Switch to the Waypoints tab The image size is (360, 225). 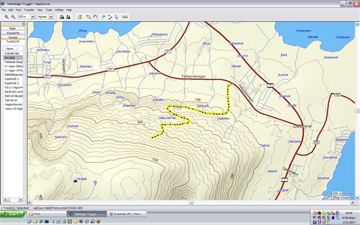point(13,33)
